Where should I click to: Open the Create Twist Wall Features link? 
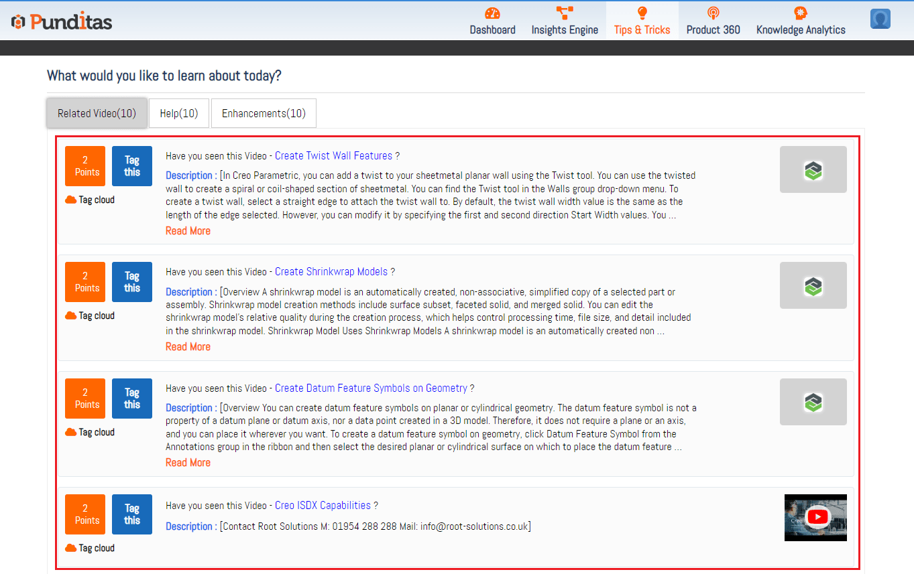tap(333, 156)
